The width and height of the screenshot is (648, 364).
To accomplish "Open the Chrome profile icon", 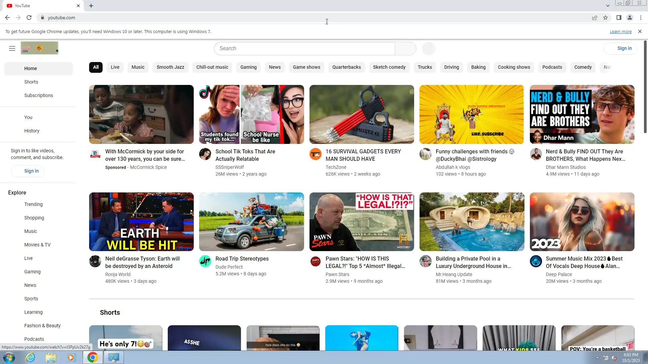I will (629, 18).
